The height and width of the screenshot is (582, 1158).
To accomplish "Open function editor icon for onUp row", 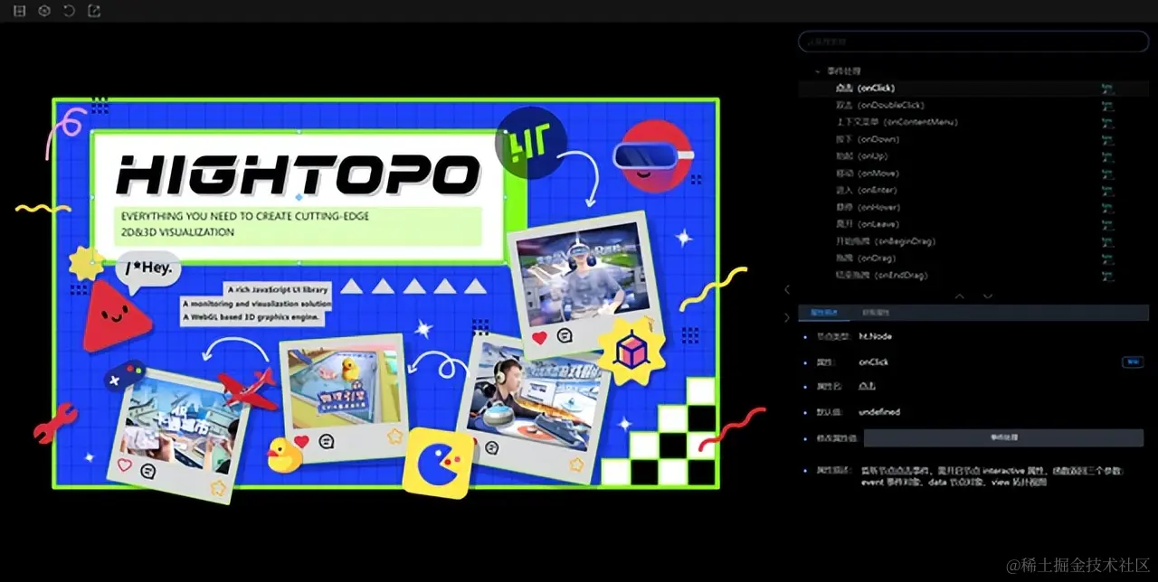I will click(x=1106, y=156).
